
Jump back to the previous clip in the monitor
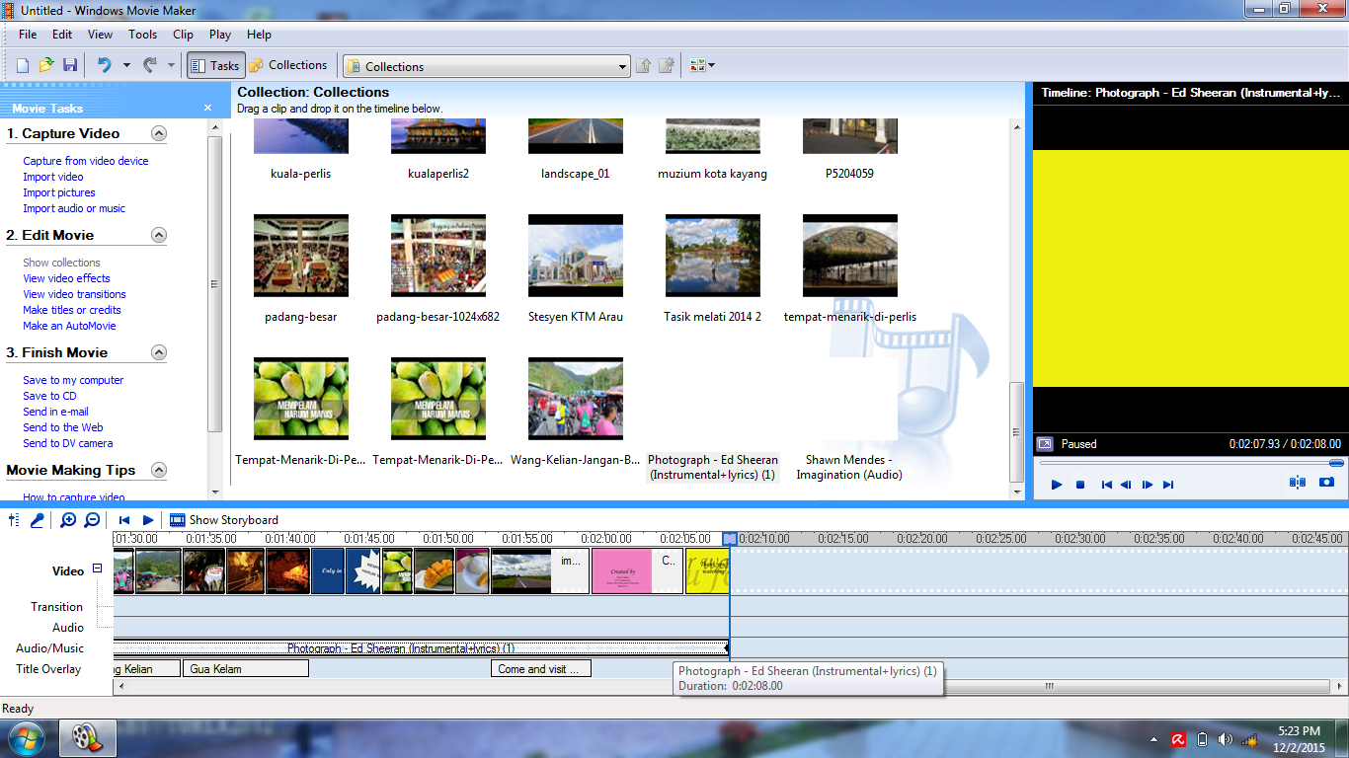pyautogui.click(x=1107, y=485)
